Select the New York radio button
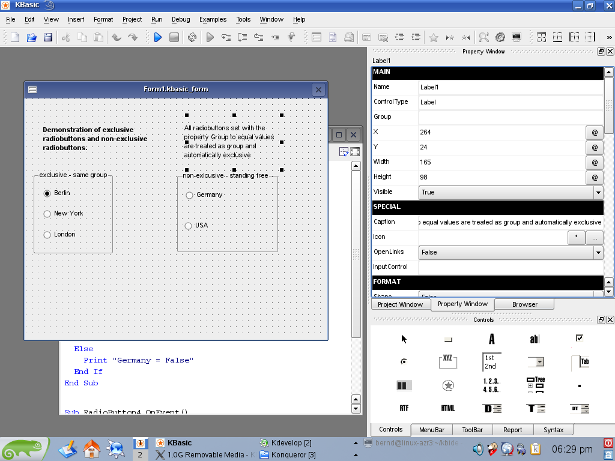615x461 pixels. pyautogui.click(x=47, y=214)
